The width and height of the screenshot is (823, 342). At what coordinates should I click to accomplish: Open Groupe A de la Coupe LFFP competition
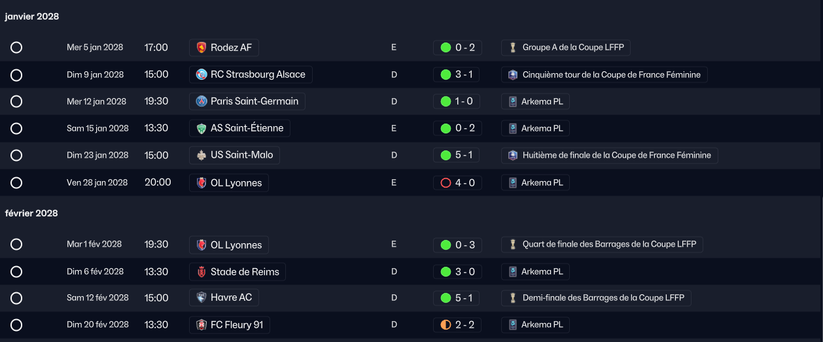[566, 48]
